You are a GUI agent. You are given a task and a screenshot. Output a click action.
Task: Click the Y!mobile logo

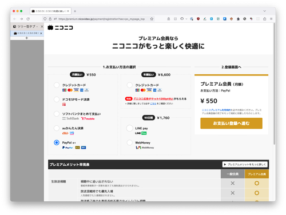click(88, 118)
